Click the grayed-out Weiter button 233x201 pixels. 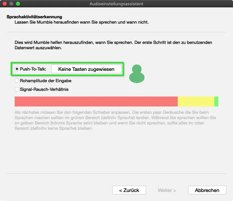pyautogui.click(x=167, y=190)
